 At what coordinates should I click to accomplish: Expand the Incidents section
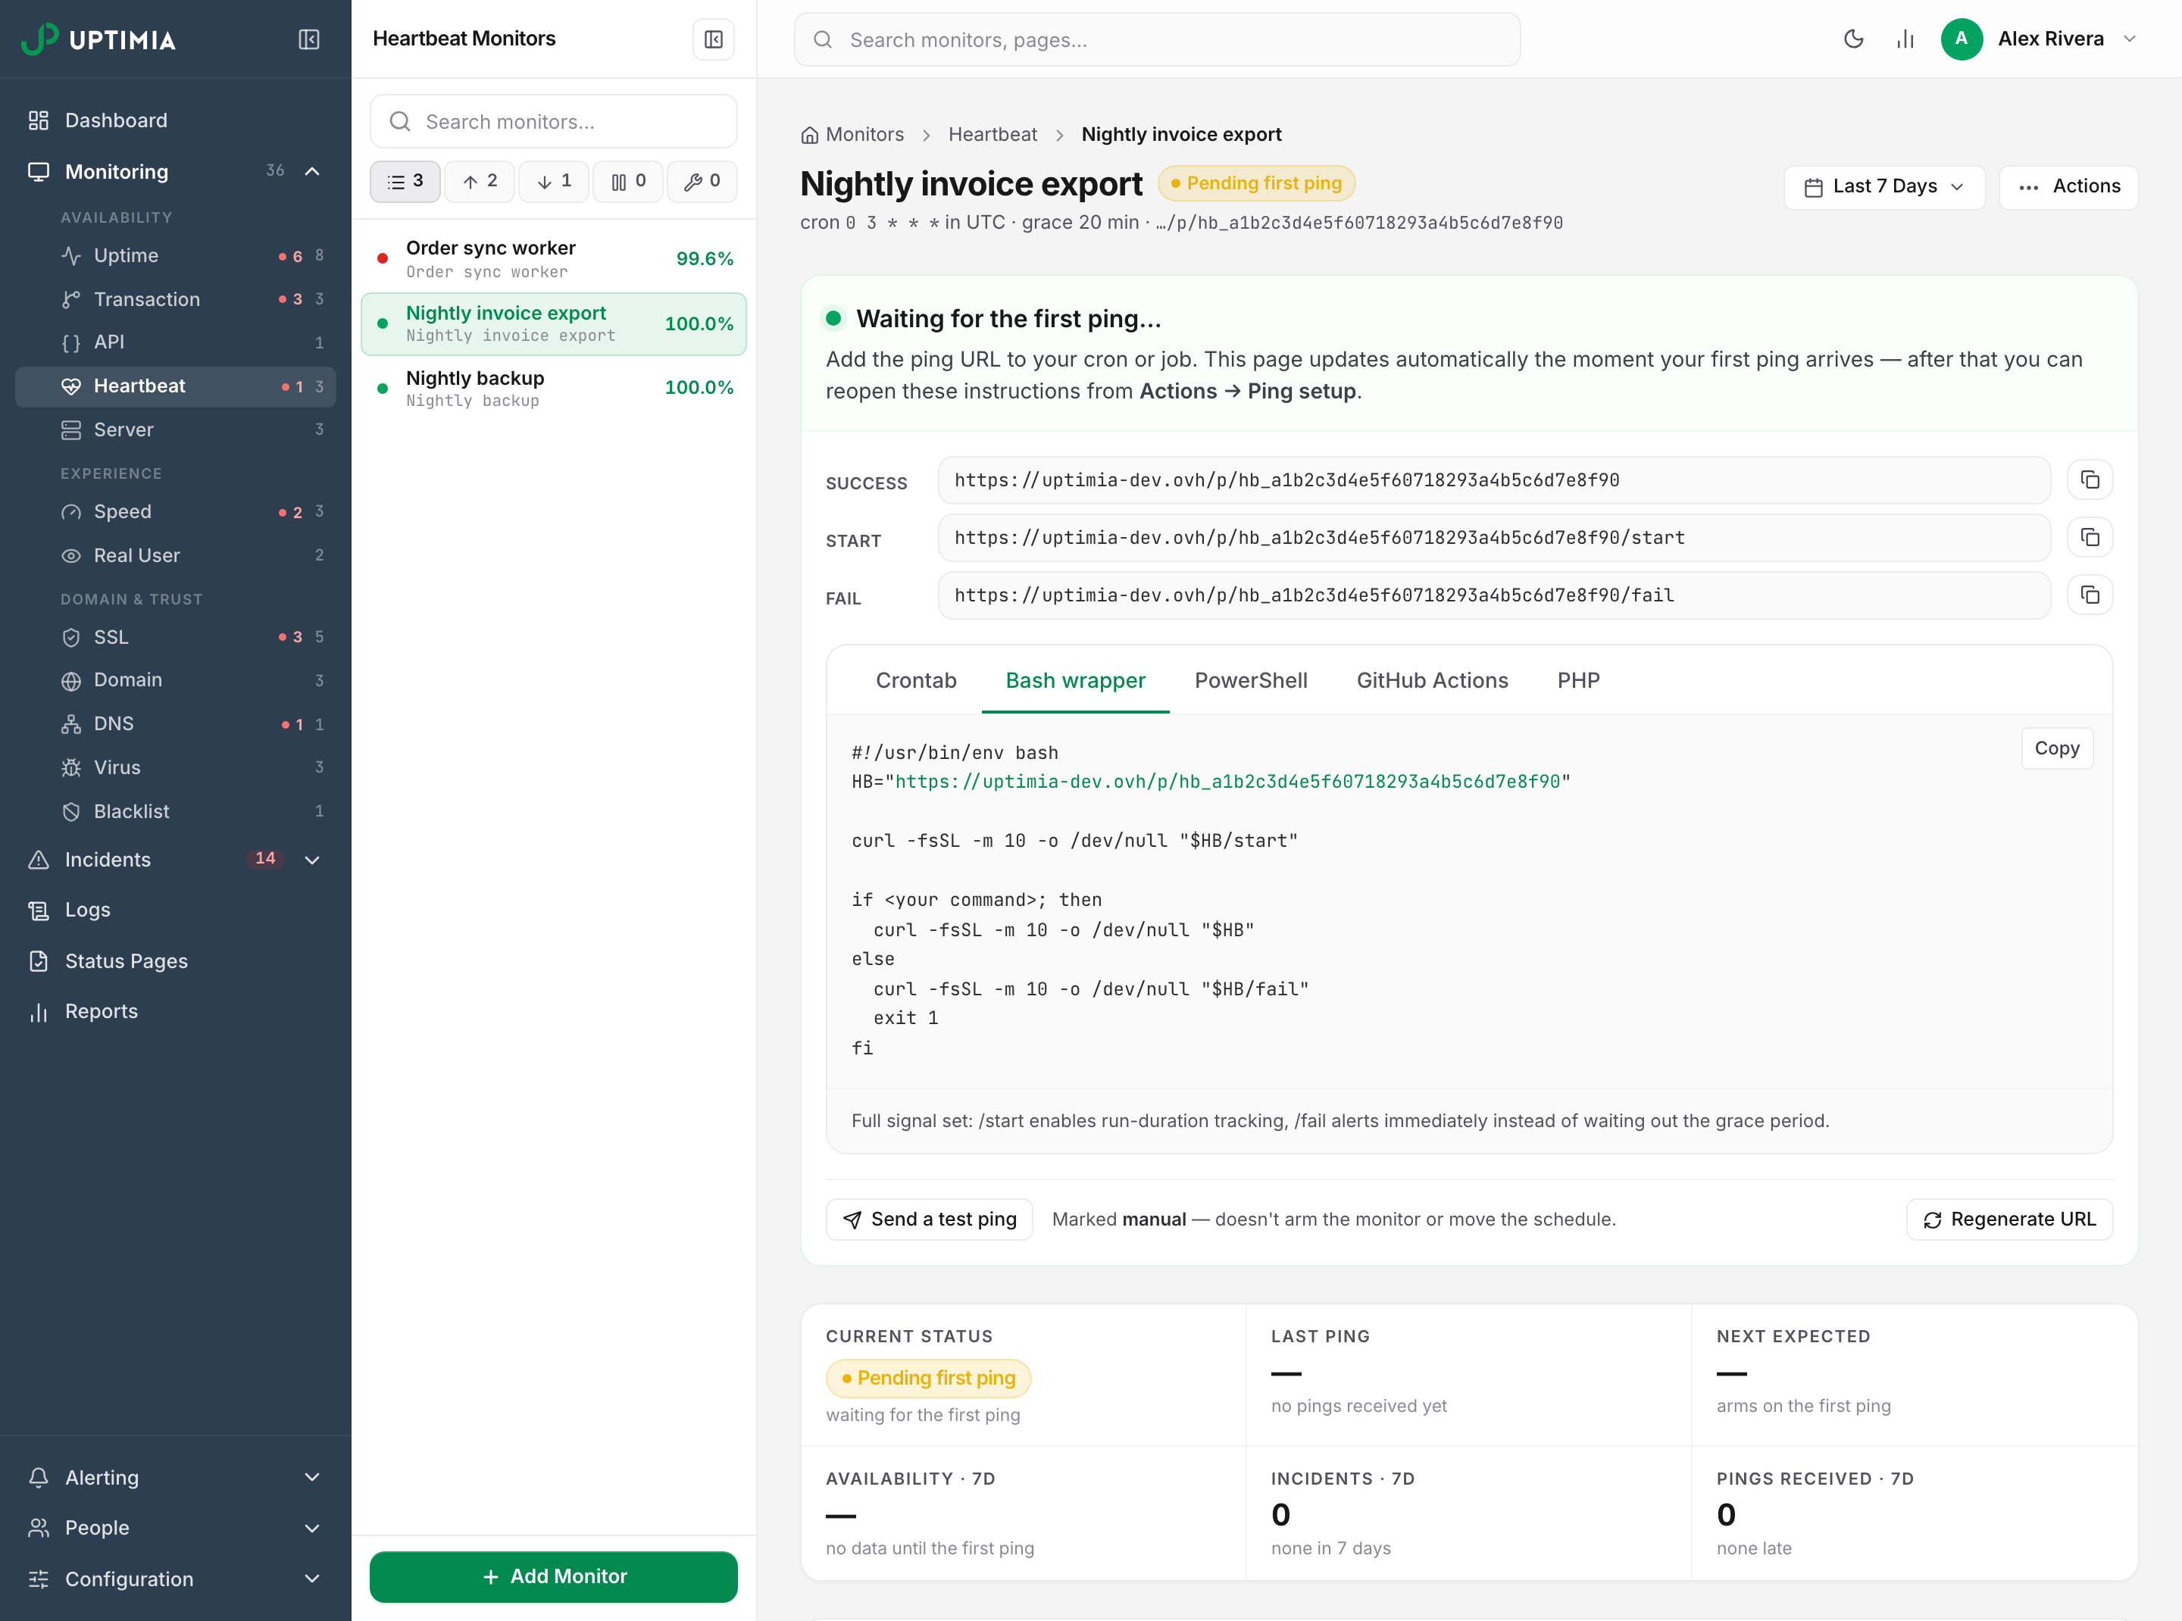312,860
